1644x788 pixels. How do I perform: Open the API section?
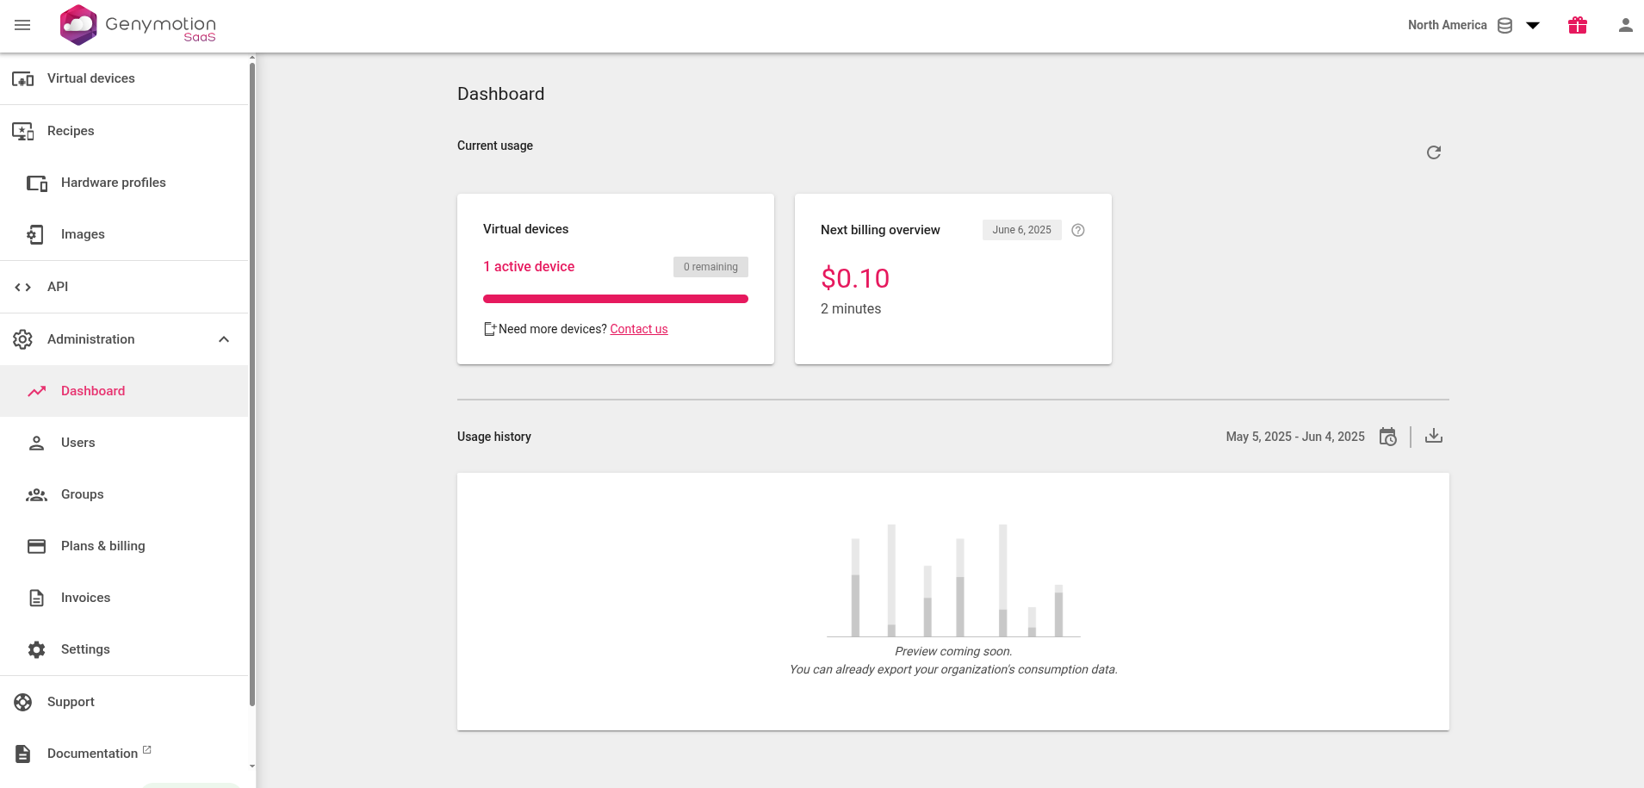pos(57,286)
